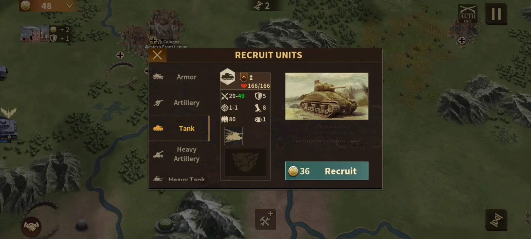
Task: Choose the Tank unit category
Action: point(179,128)
